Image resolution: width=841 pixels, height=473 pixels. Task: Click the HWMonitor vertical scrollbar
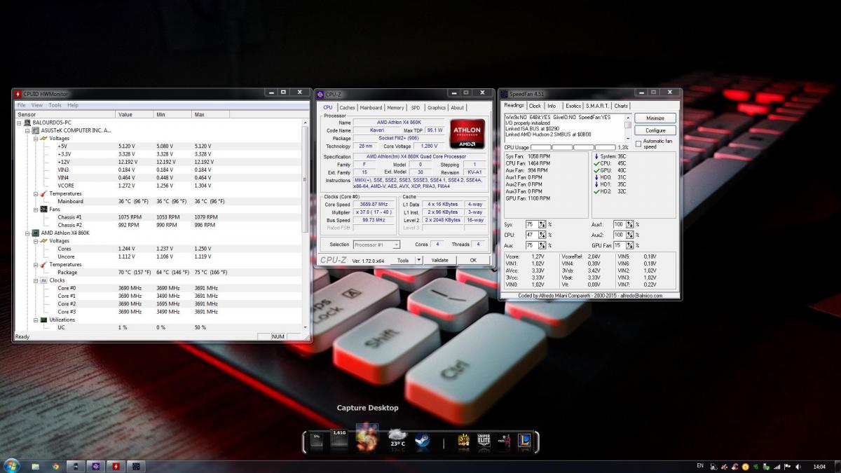click(x=305, y=224)
